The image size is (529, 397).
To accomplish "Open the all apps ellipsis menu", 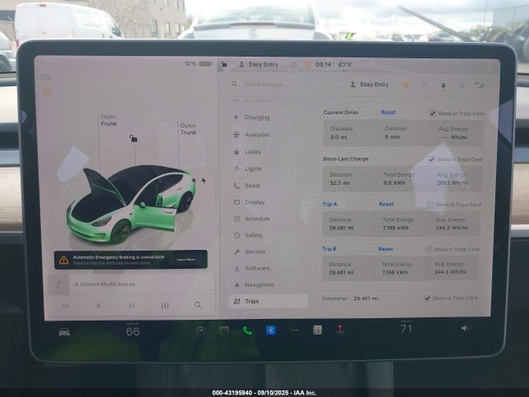I will [x=294, y=330].
